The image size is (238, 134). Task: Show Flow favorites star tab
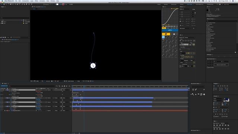174,34
